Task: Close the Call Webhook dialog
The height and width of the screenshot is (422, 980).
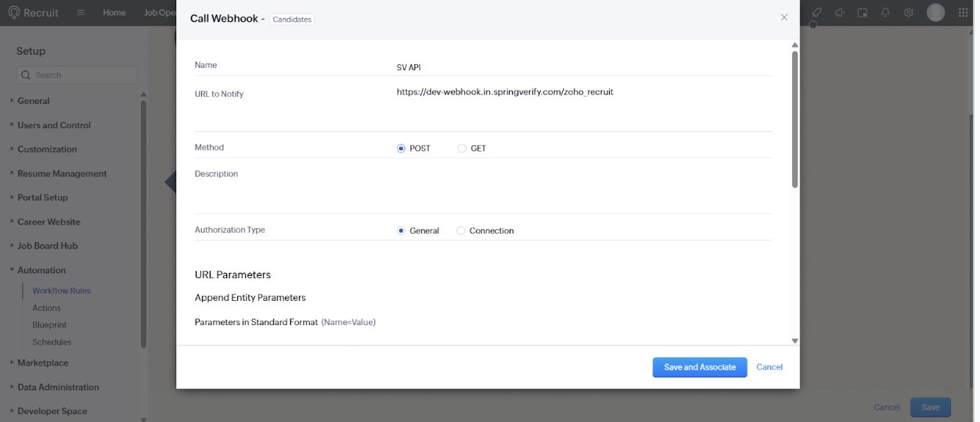Action: click(x=784, y=17)
